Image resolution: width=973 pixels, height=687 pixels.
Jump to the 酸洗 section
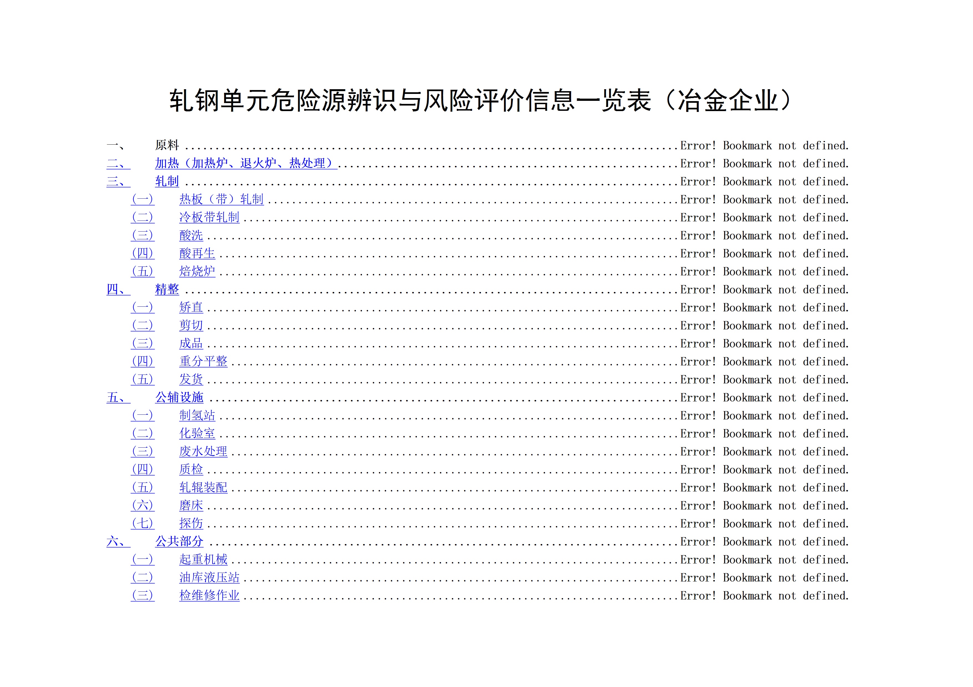(191, 235)
